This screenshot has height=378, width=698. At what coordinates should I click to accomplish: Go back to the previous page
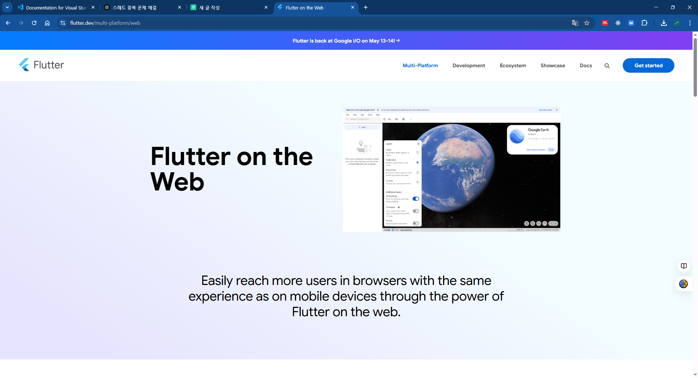(8, 23)
